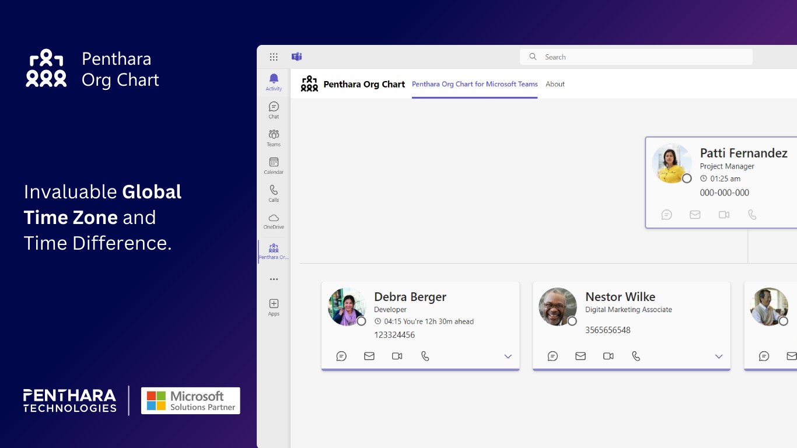Click the Digital Marketing Associate title
Screen dimensions: 797x448
(629, 310)
